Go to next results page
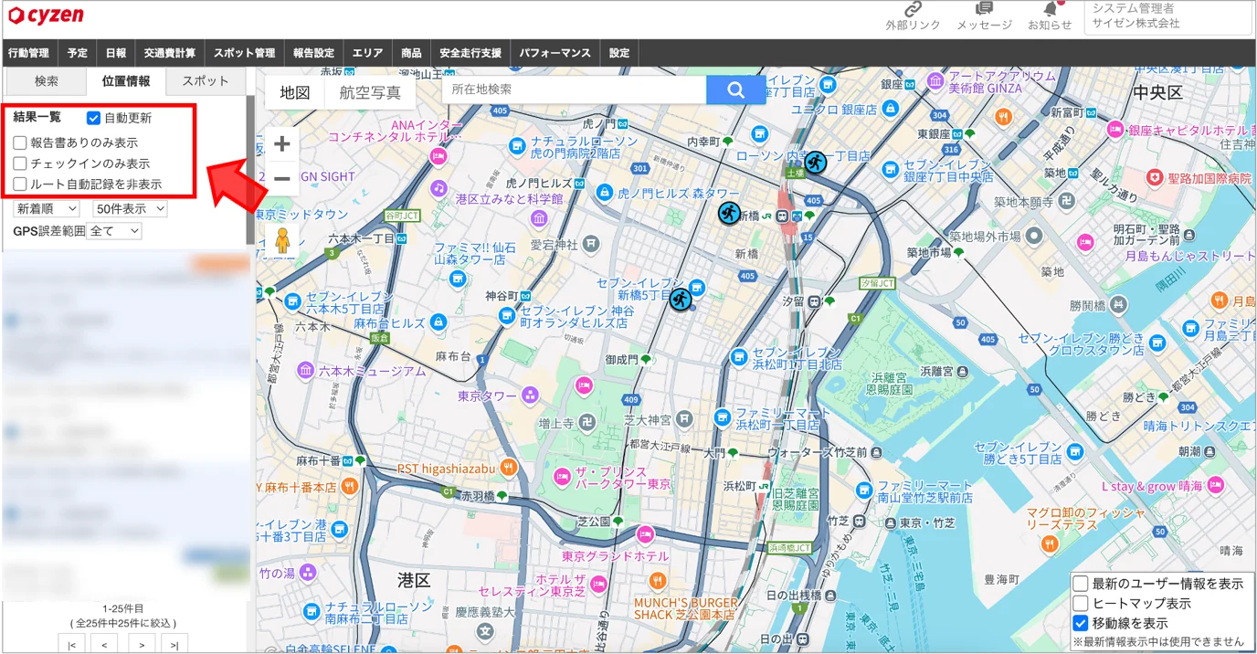Viewport: 1257px width, 654px height. point(141,644)
